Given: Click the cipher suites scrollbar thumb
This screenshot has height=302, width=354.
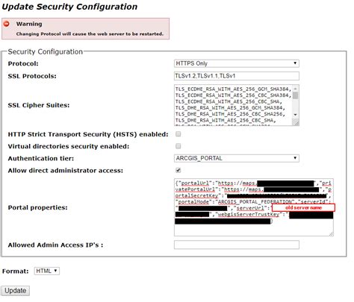Looking at the screenshot, I should coord(295,95).
